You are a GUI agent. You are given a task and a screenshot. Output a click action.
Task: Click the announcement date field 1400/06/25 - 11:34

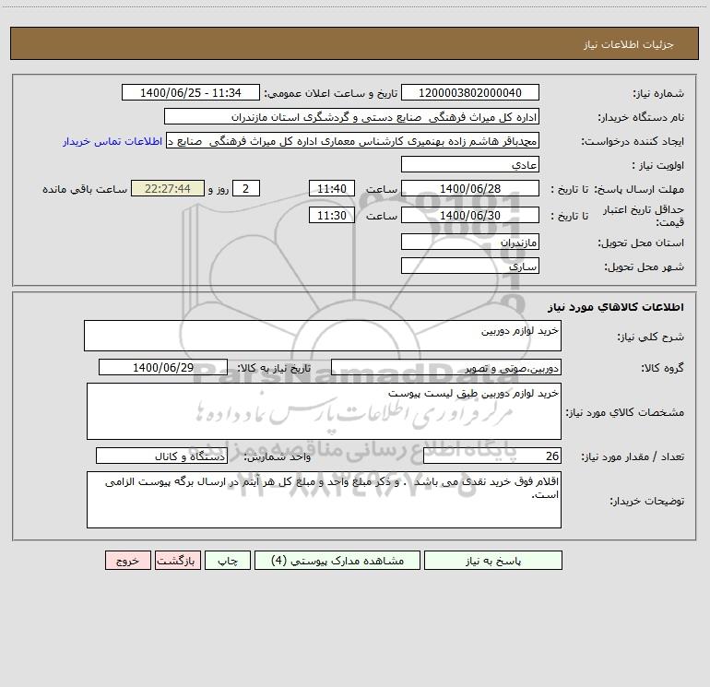tap(191, 92)
